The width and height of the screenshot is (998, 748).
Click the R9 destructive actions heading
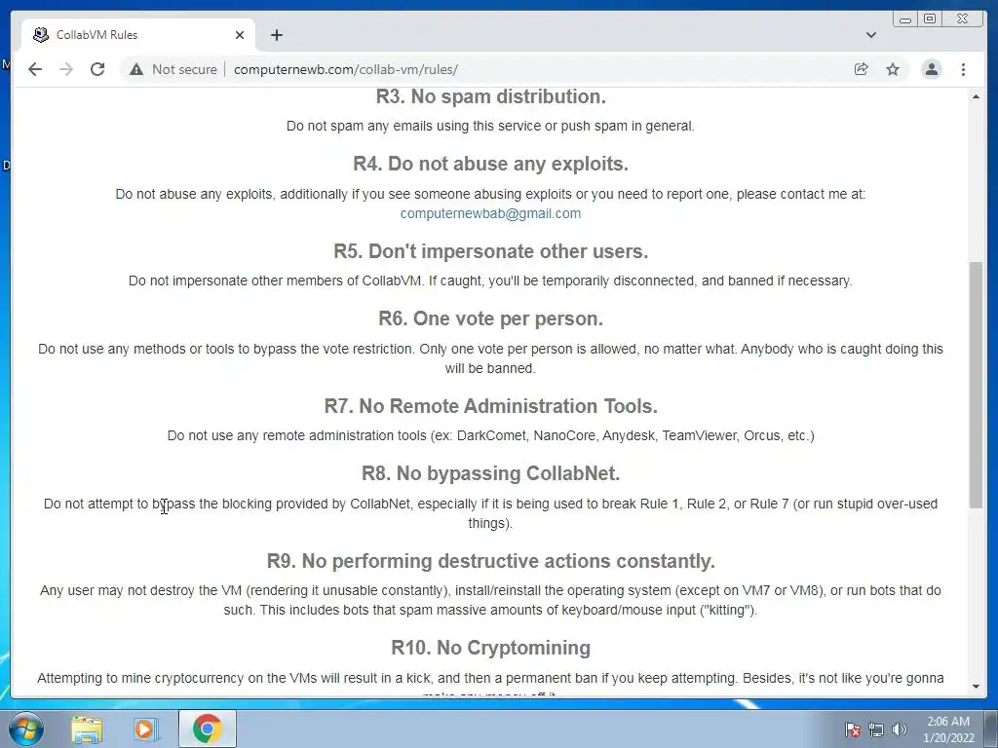click(x=491, y=561)
